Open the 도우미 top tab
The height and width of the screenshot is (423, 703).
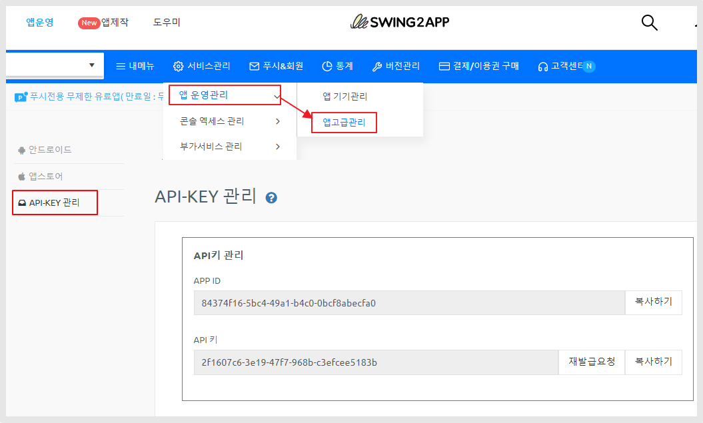tap(167, 22)
